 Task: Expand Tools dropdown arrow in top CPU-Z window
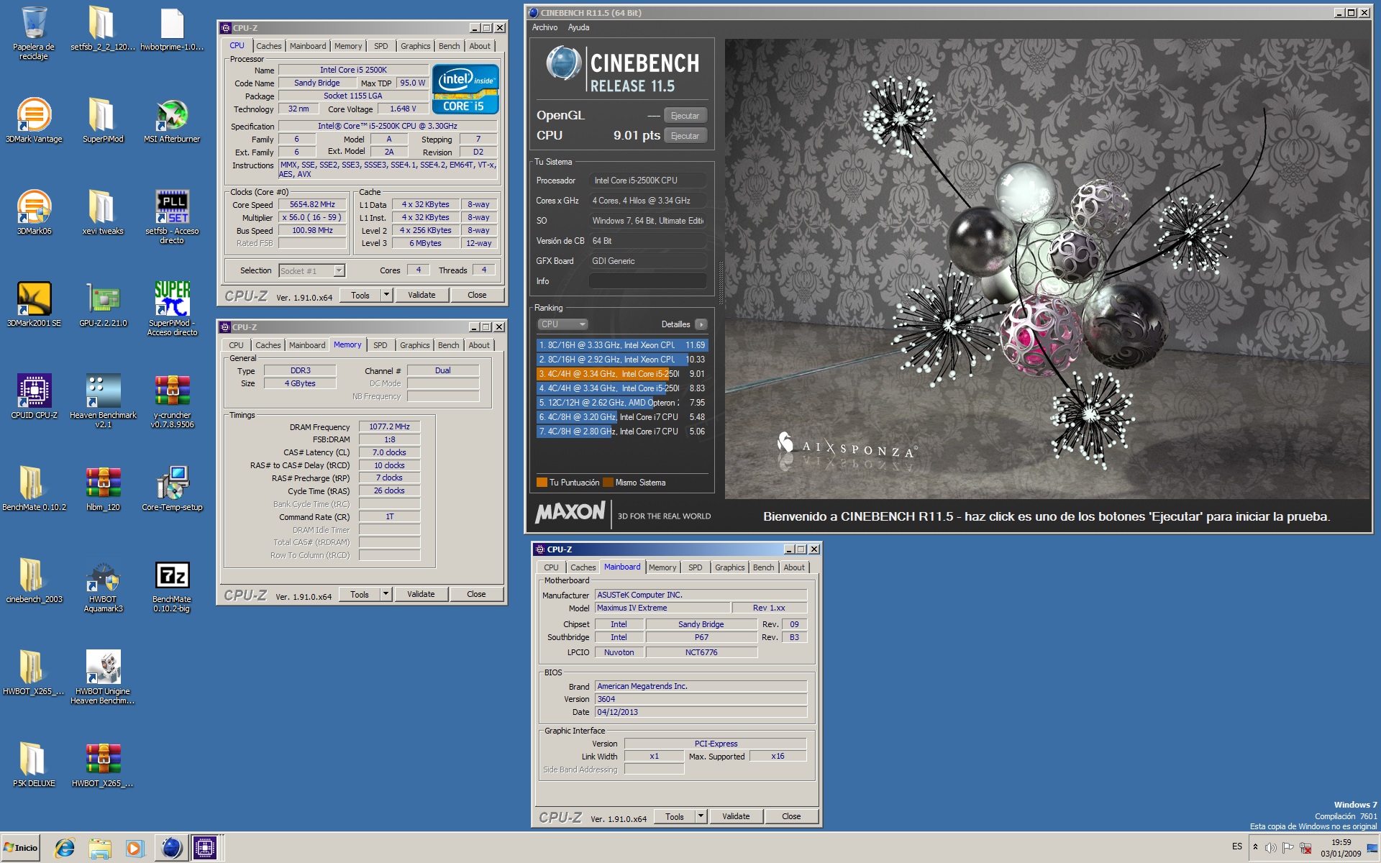click(x=386, y=294)
